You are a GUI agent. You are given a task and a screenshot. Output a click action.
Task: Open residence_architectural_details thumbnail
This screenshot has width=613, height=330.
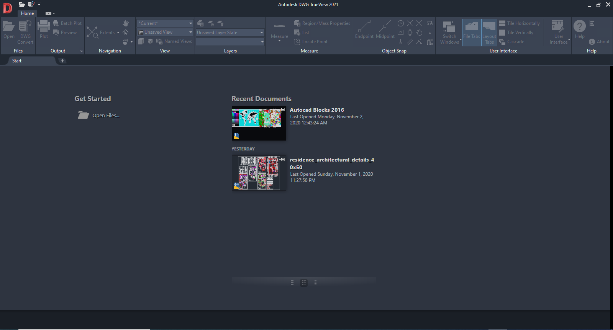pos(259,173)
